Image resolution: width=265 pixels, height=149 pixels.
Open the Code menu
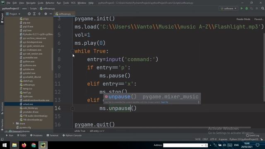coord(41,3)
